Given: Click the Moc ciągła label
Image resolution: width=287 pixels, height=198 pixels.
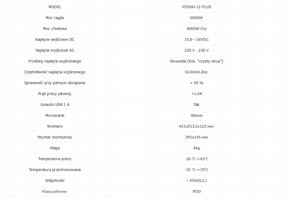Looking at the screenshot, I should pyautogui.click(x=55, y=18).
